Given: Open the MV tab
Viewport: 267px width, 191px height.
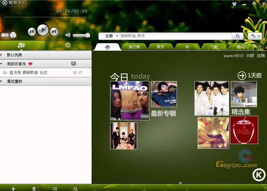Looking at the screenshot, I should [x=187, y=47].
